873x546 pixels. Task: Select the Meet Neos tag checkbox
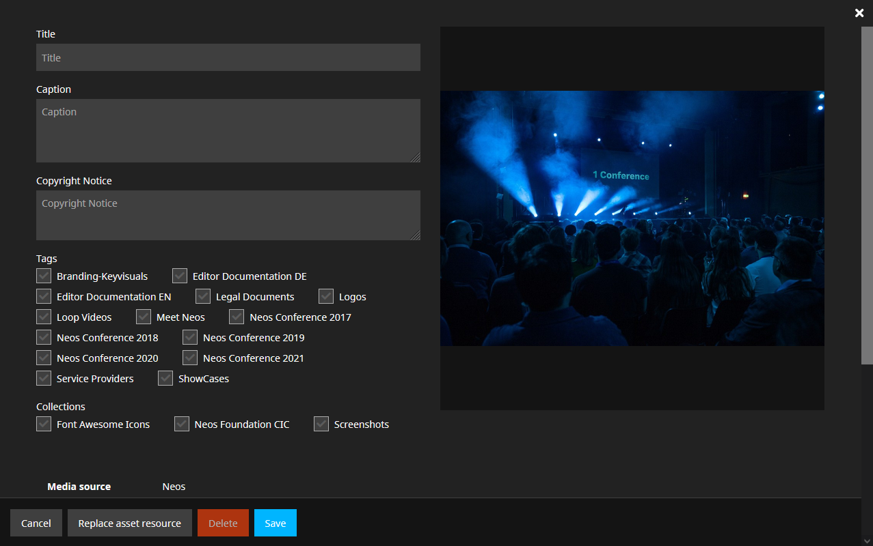(x=144, y=317)
